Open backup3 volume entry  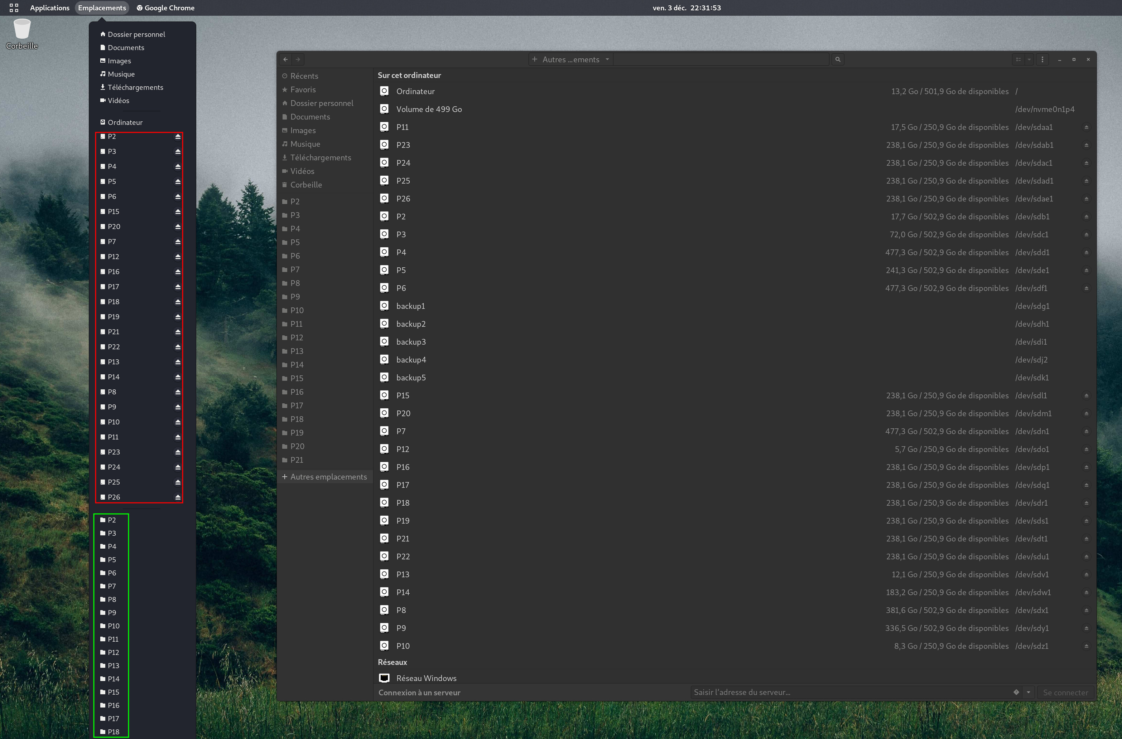click(x=736, y=342)
